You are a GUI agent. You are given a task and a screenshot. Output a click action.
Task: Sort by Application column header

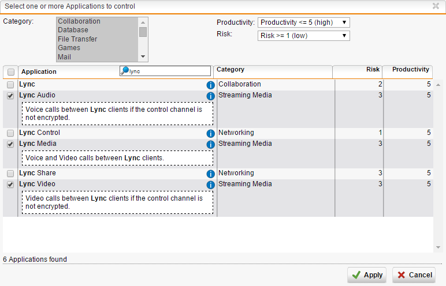point(39,71)
